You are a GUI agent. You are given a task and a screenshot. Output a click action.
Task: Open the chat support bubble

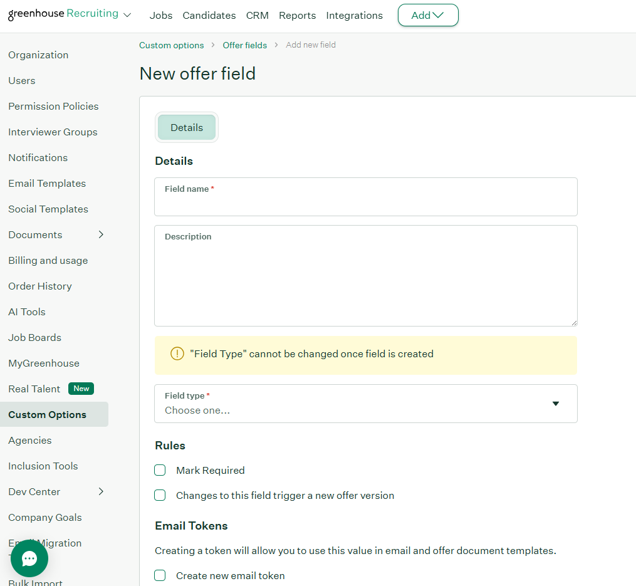click(29, 558)
